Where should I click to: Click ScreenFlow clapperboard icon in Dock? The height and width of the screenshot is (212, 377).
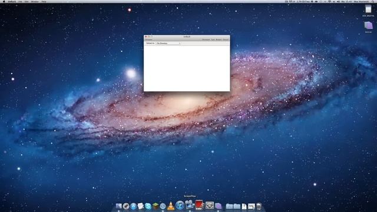(190, 204)
